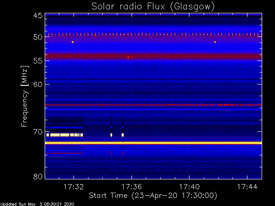This screenshot has height=206, width=275.
Task: Click the 17:32 time tick label
Action: pyautogui.click(x=73, y=187)
